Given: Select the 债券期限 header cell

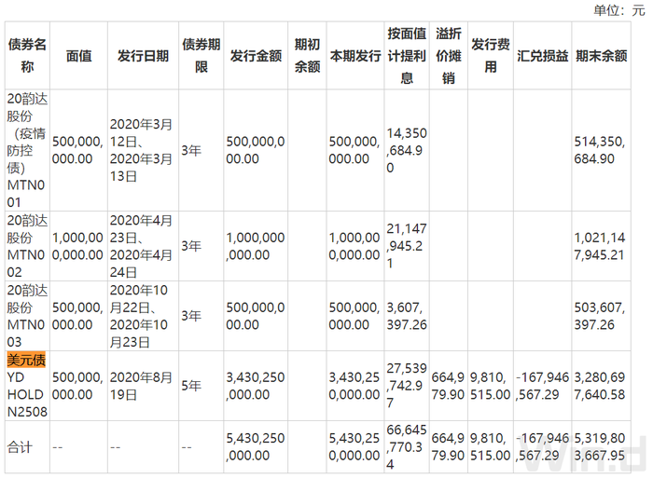Looking at the screenshot, I should coord(201,55).
